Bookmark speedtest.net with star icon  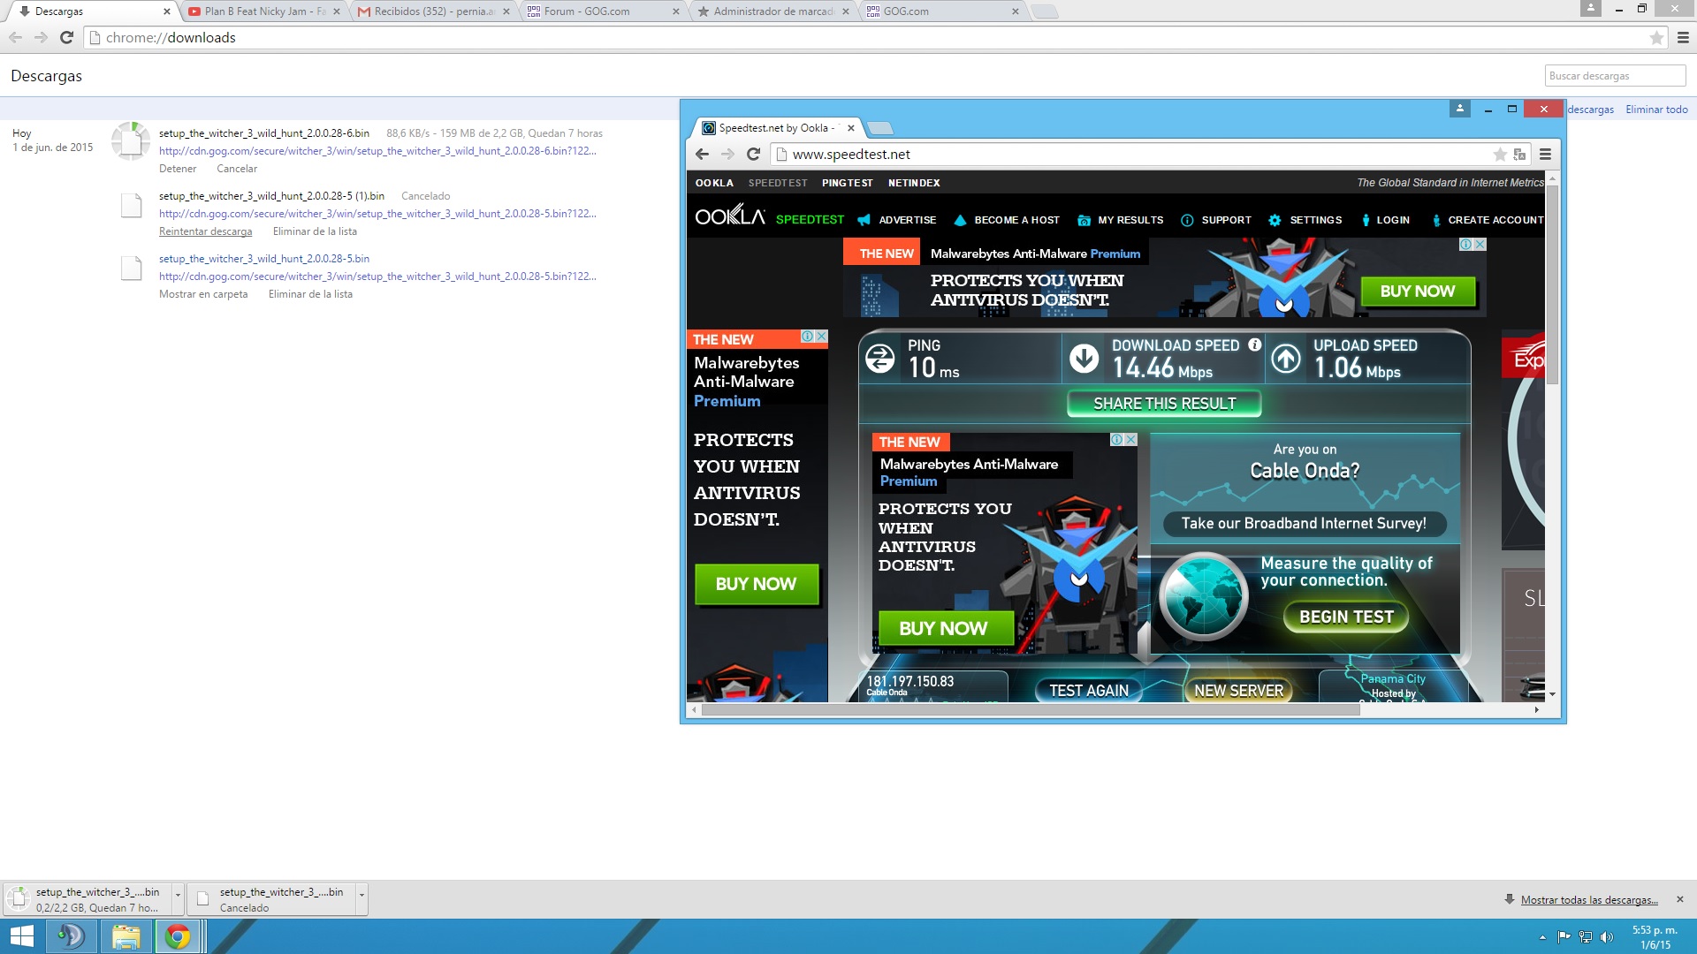pos(1500,154)
